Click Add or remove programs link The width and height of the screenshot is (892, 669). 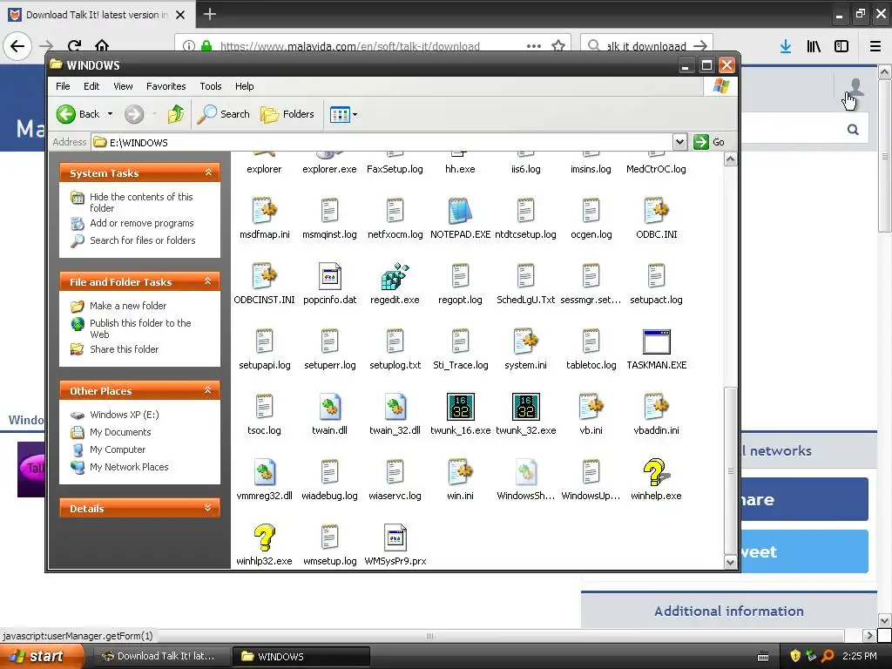tap(142, 223)
